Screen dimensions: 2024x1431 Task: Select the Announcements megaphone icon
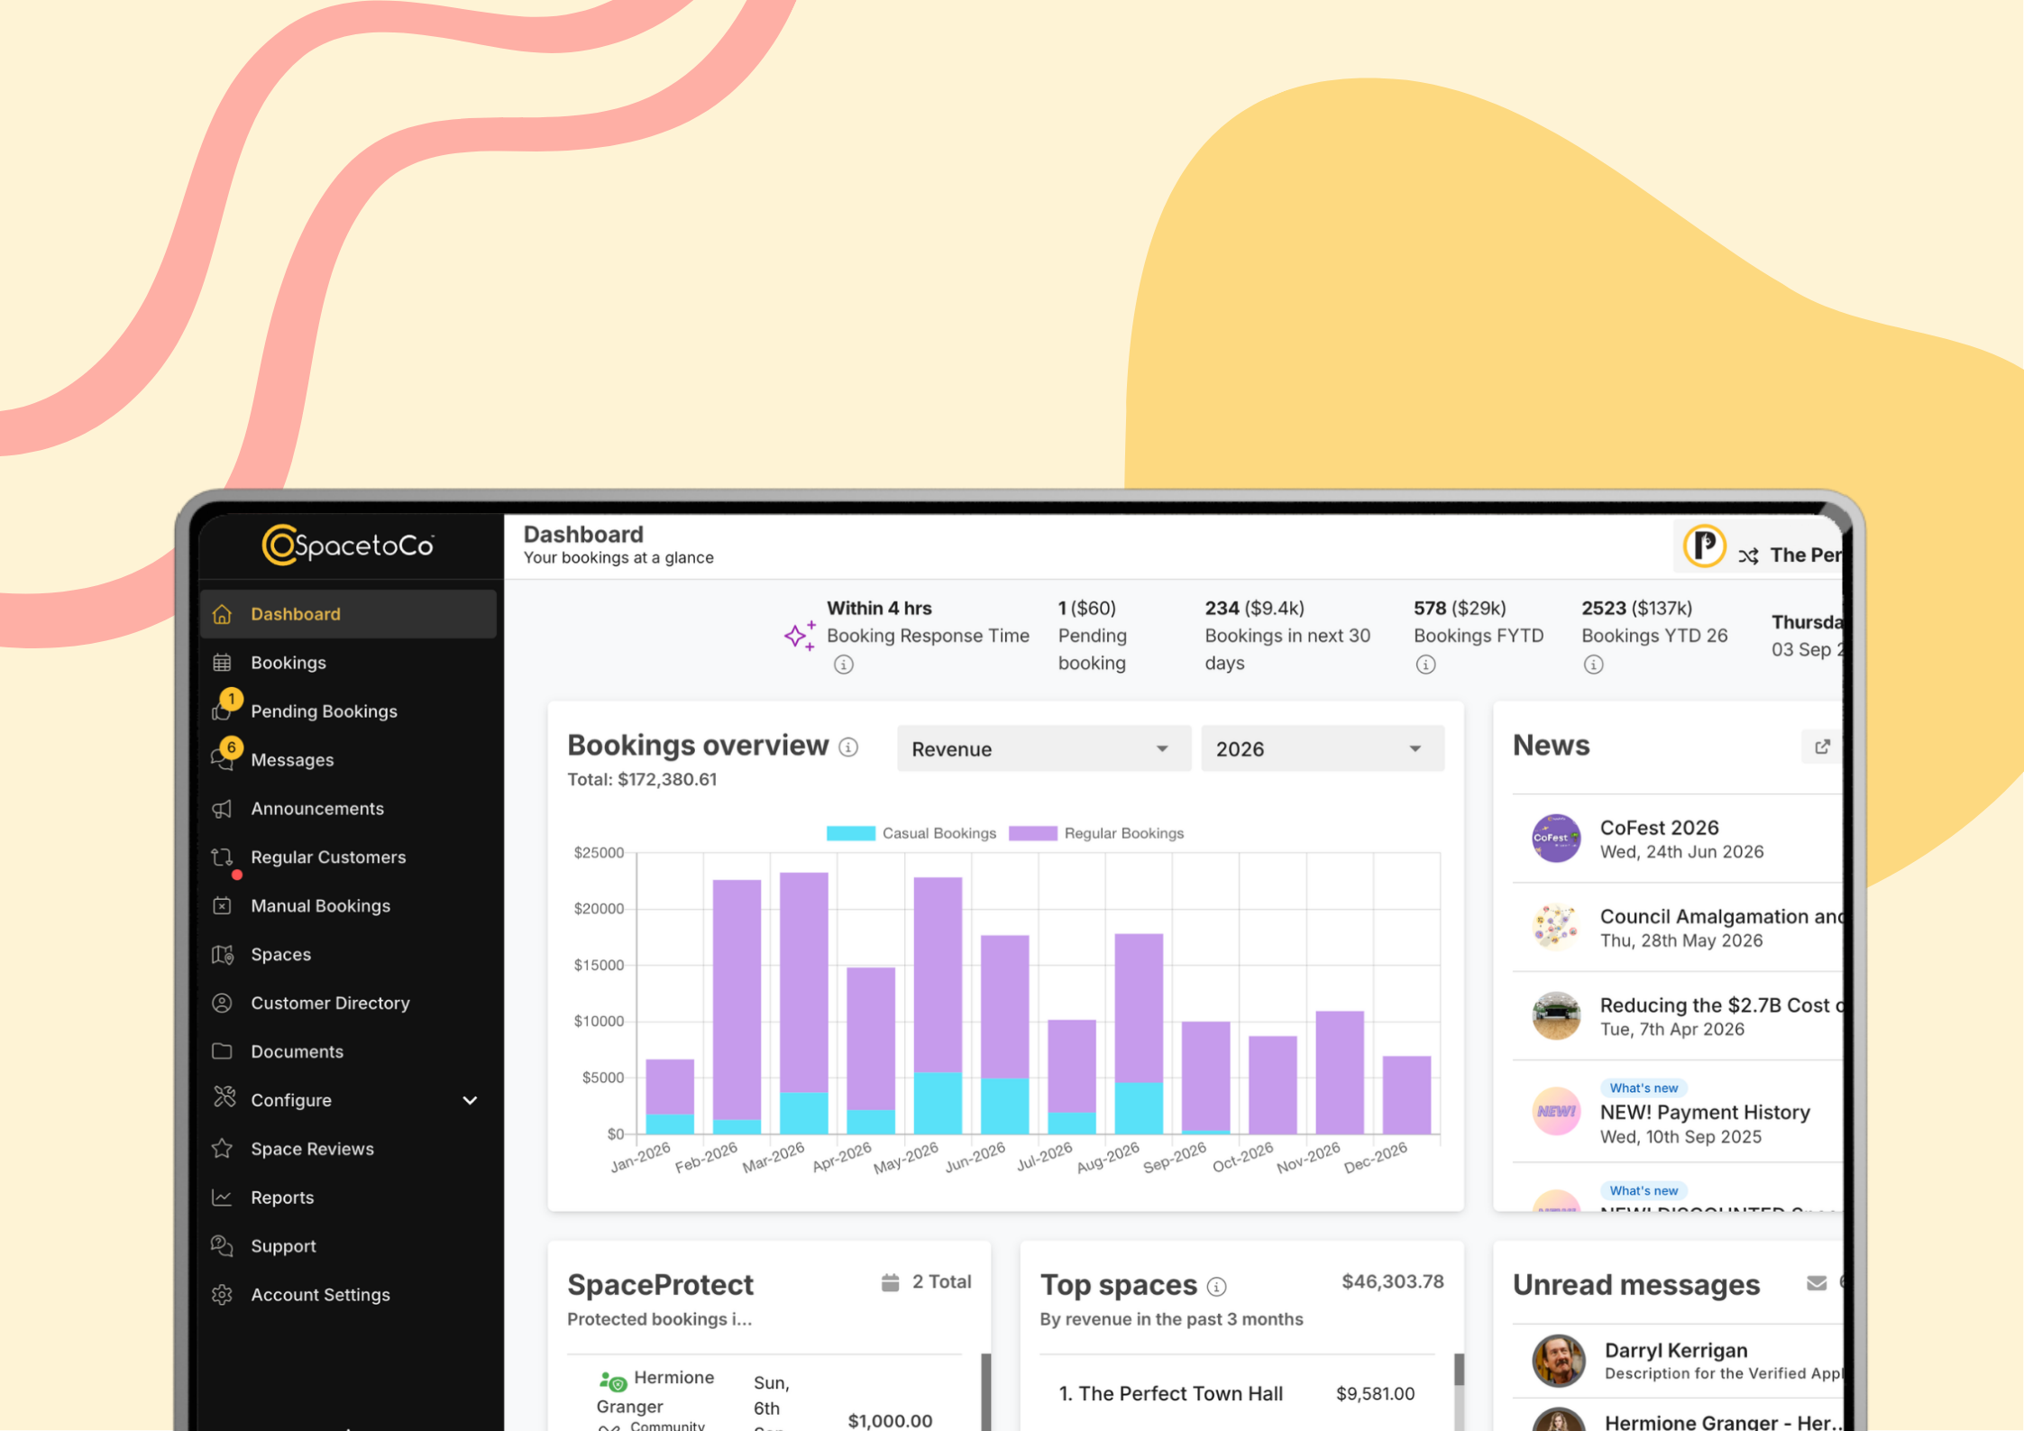pyautogui.click(x=222, y=809)
